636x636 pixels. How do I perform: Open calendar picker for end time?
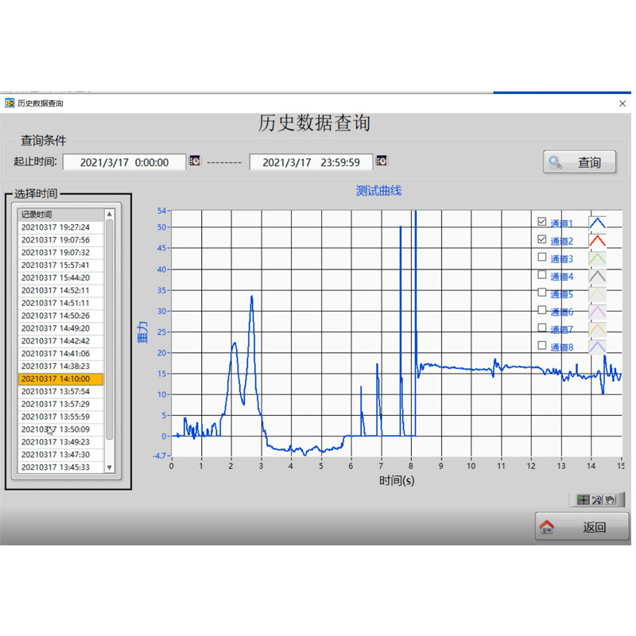(x=382, y=161)
